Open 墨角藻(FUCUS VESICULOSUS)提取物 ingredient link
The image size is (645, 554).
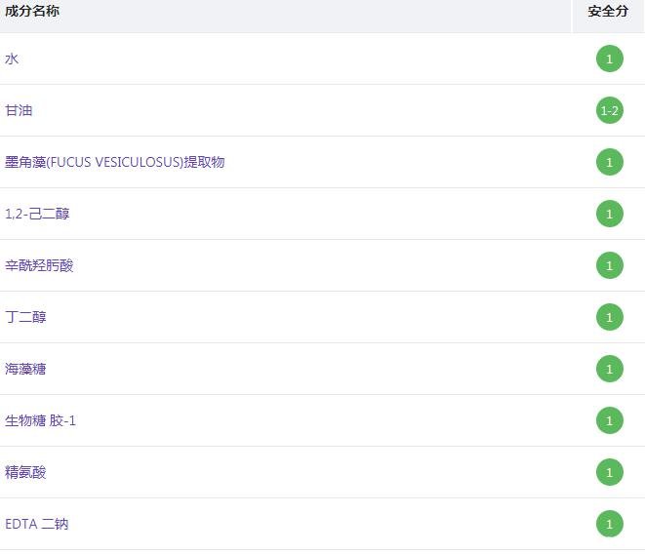(x=114, y=162)
